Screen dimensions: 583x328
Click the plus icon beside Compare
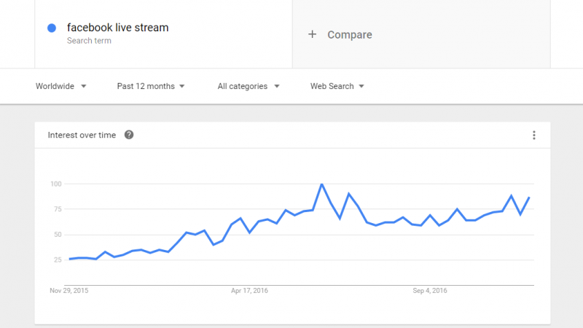click(313, 34)
